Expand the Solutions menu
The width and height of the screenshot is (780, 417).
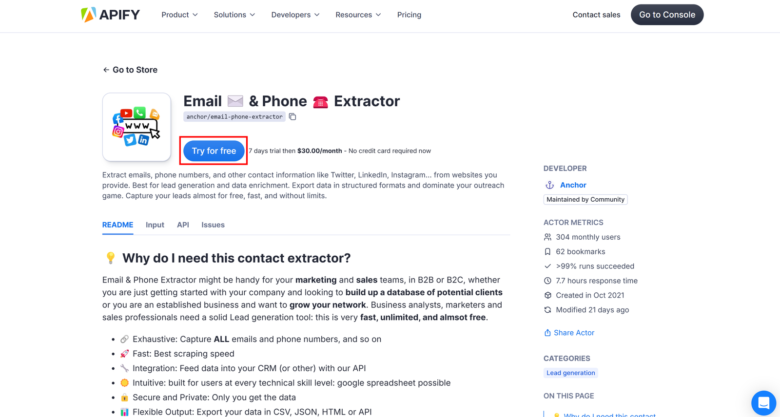234,15
